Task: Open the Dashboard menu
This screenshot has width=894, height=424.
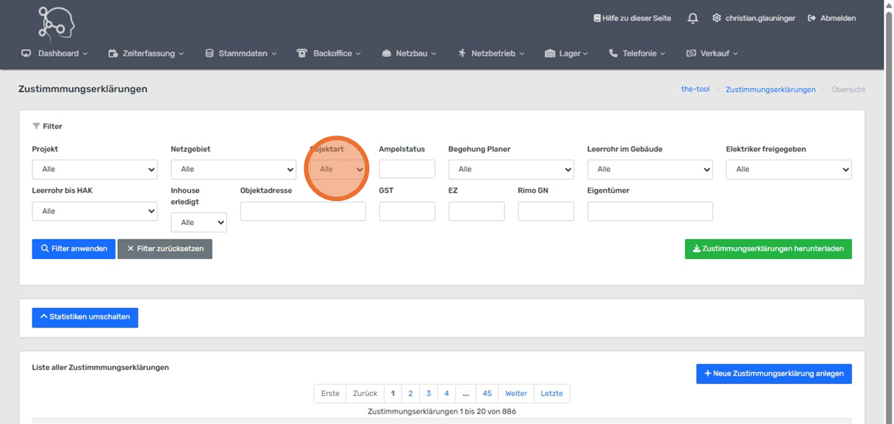Action: [55, 53]
